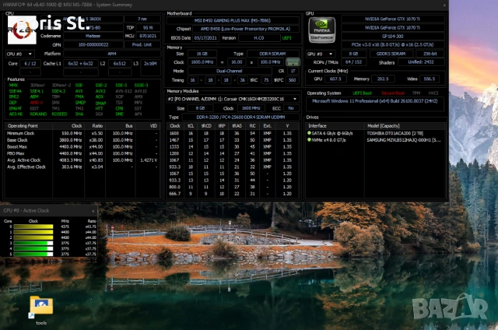Expand the Memory Modules DIMM dropdown

click(233, 99)
